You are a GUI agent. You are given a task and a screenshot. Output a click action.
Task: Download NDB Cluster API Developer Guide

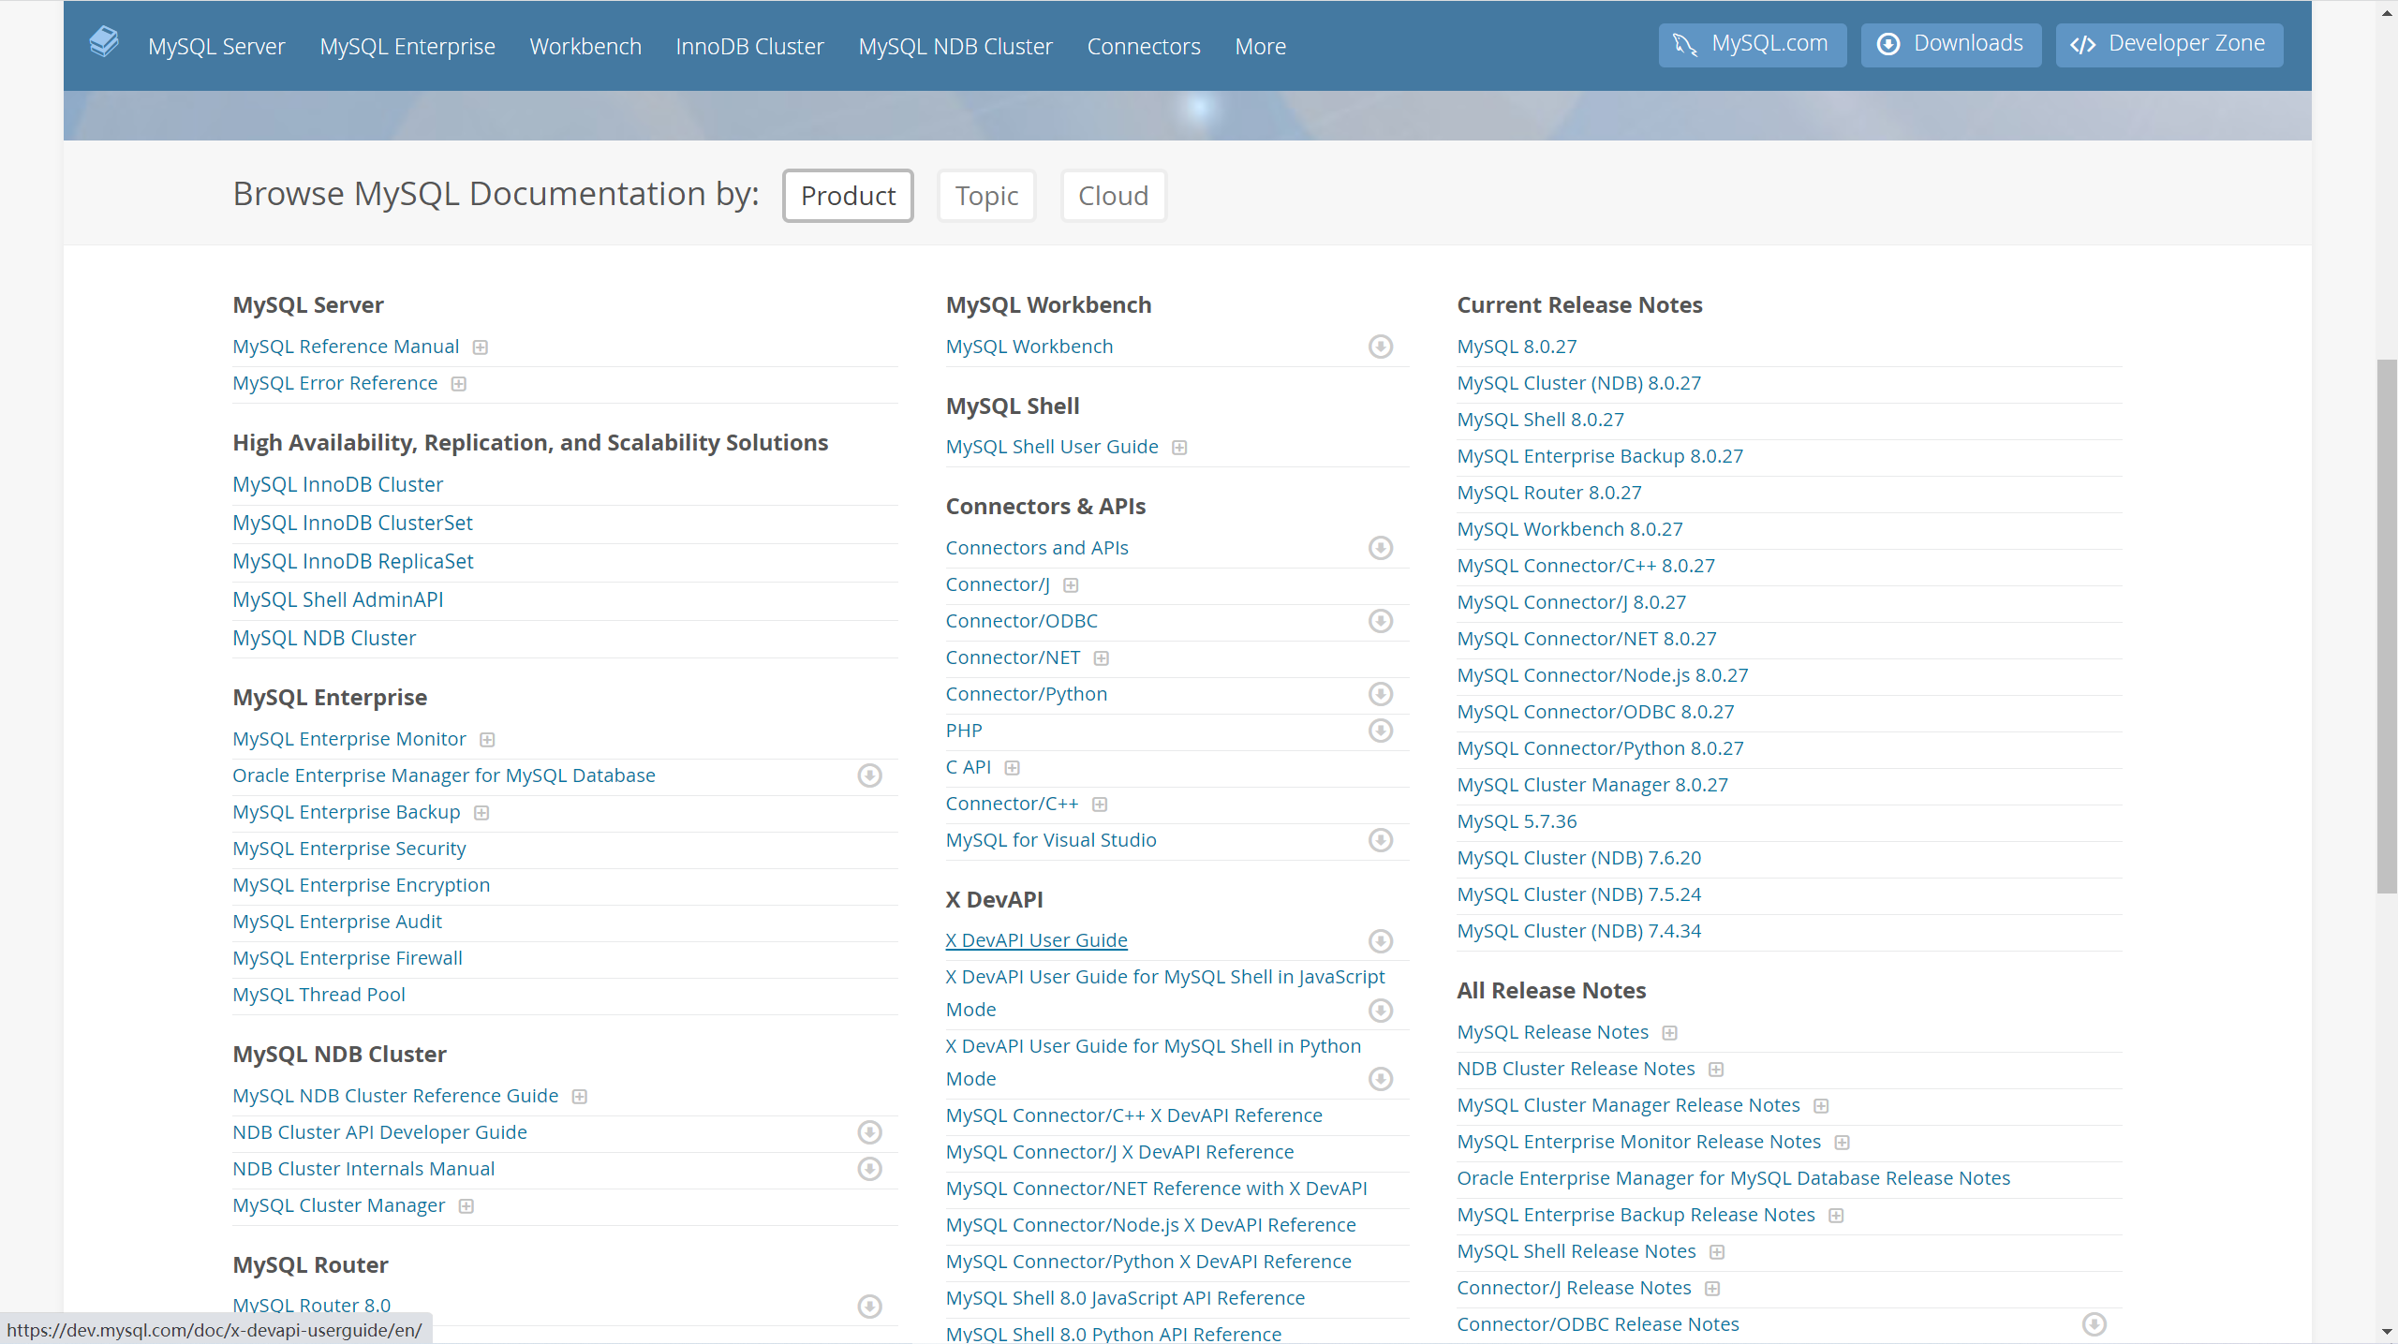click(870, 1132)
